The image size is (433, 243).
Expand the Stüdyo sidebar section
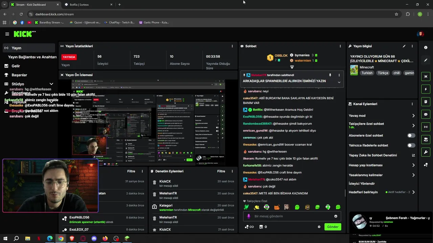51,84
